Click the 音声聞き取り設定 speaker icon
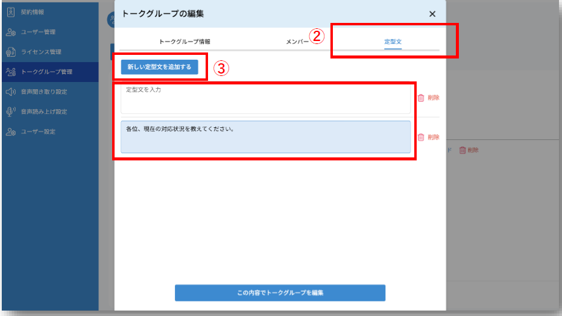The height and width of the screenshot is (316, 562). tap(11, 92)
